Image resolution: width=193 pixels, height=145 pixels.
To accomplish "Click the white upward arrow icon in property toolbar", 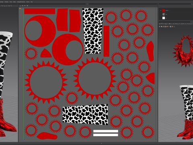I will pyautogui.click(x=170, y=27).
